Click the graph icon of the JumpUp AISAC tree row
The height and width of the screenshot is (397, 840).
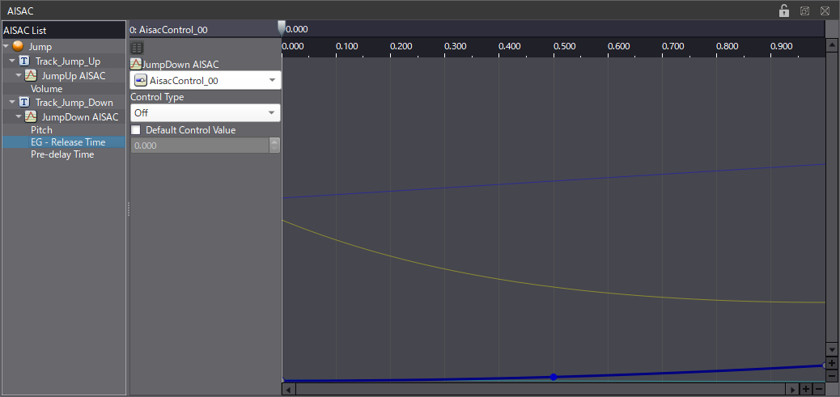pos(31,75)
